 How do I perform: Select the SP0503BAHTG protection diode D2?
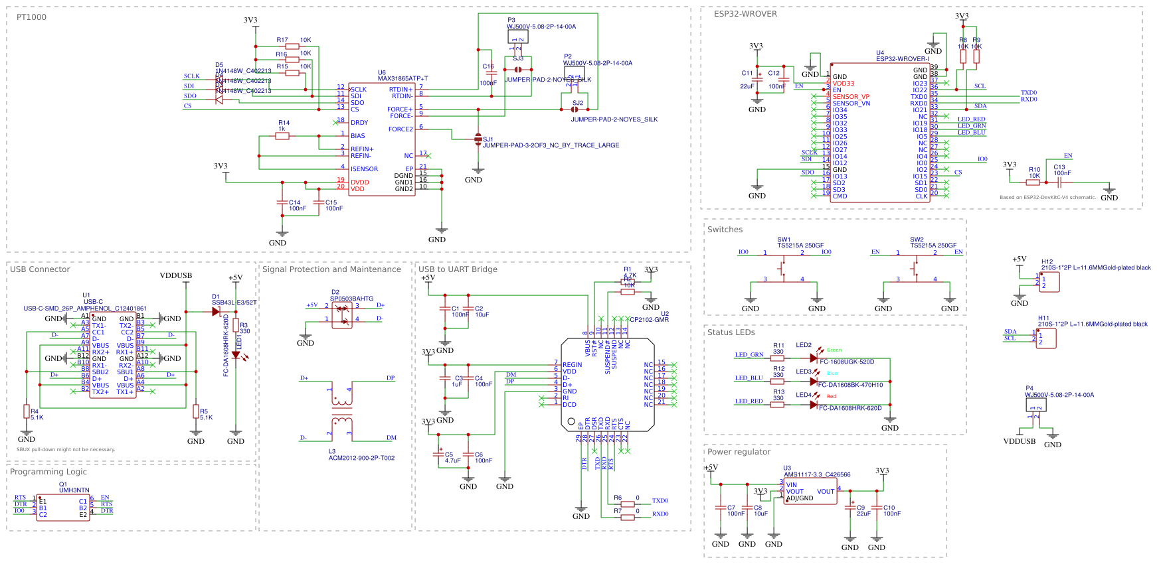click(x=342, y=313)
